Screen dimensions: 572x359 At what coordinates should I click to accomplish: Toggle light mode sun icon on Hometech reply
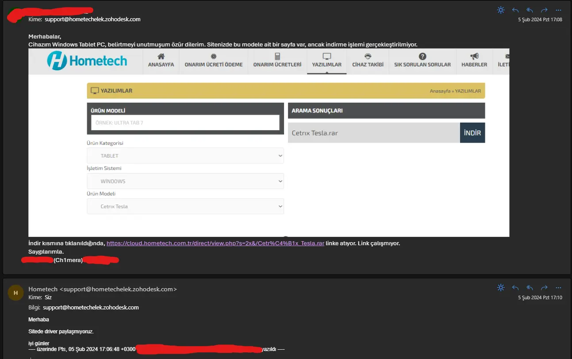click(x=501, y=287)
